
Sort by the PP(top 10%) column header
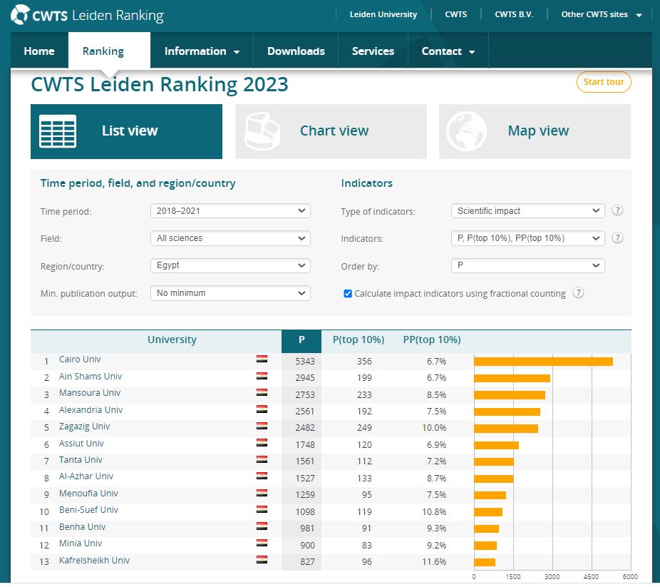tap(432, 340)
